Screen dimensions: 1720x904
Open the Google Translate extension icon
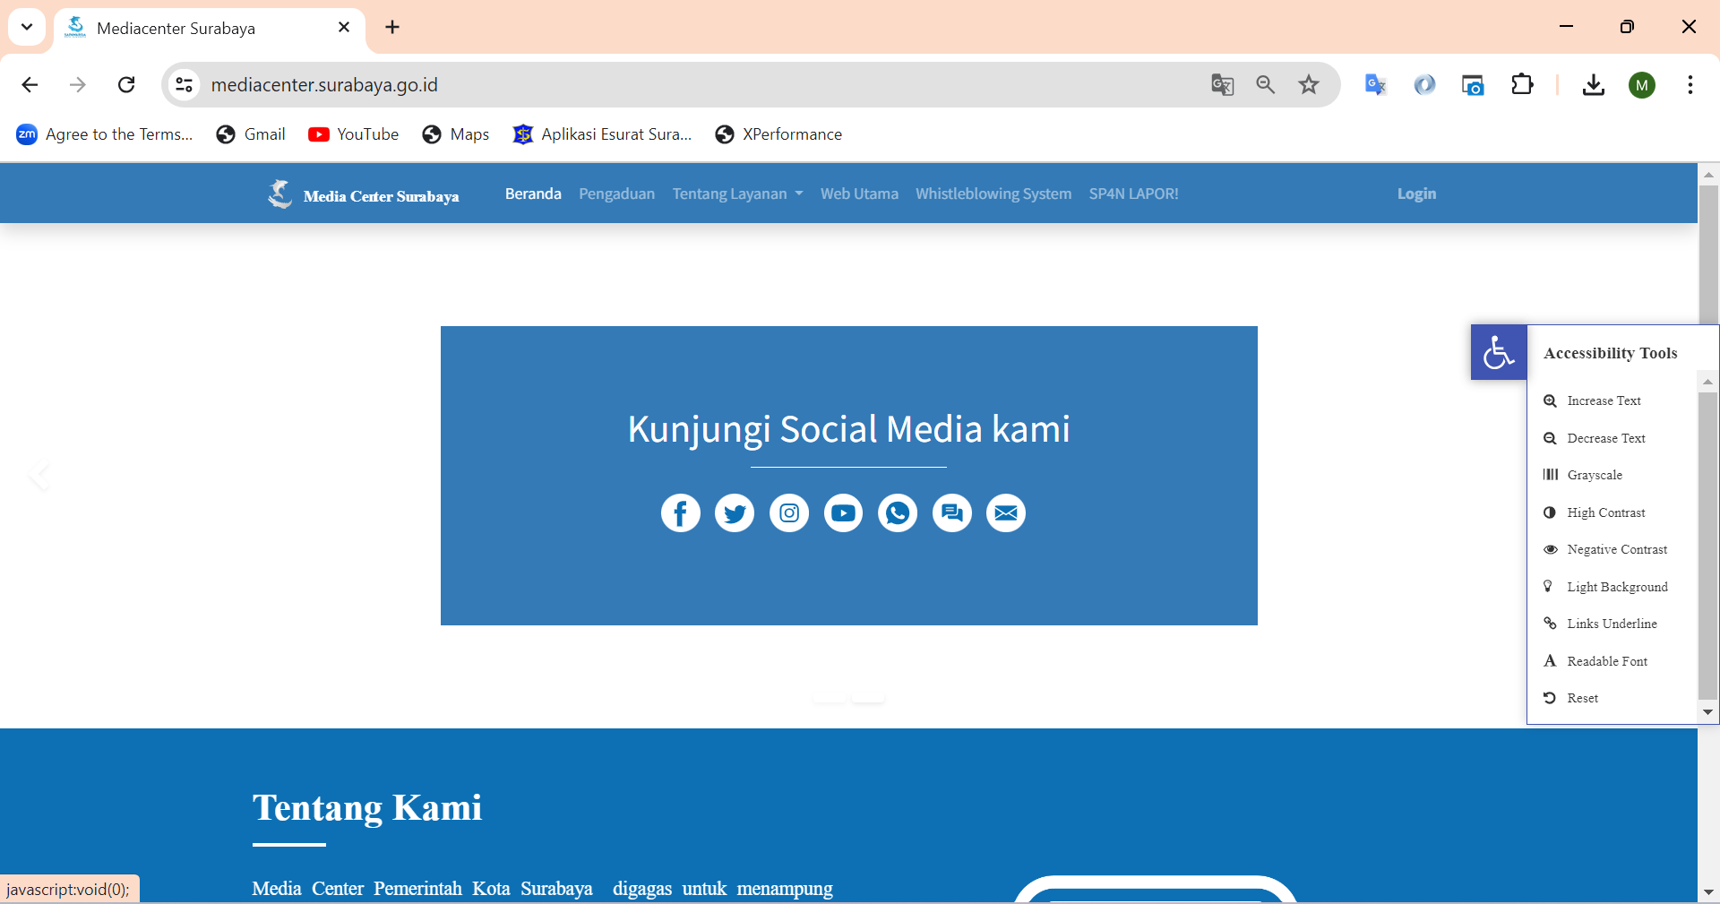[1375, 85]
